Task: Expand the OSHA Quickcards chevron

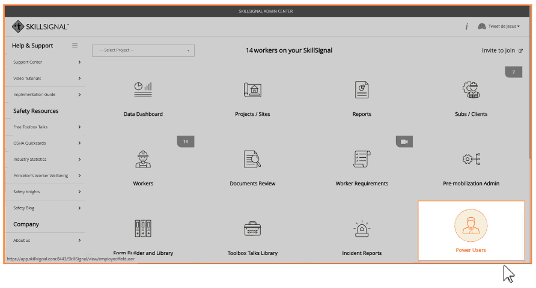Action: (x=80, y=143)
